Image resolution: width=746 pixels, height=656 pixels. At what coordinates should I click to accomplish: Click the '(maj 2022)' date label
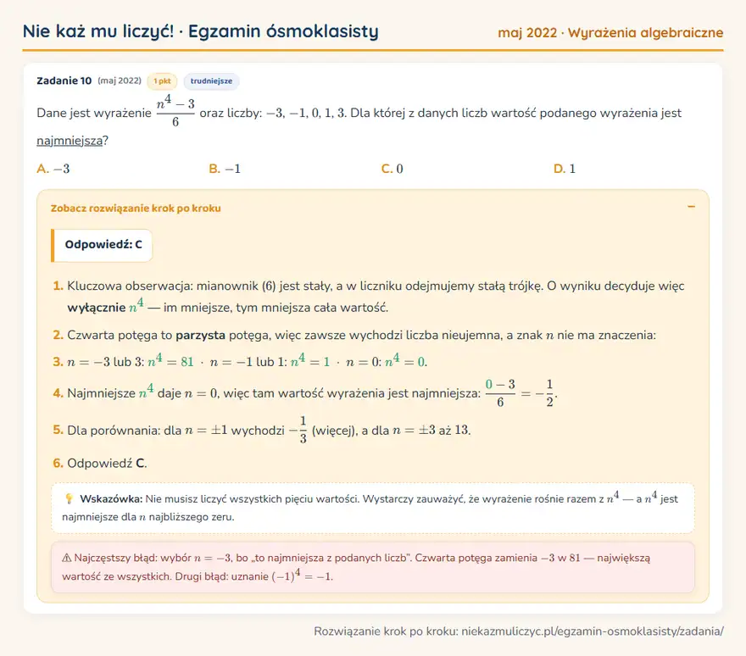[x=120, y=81]
